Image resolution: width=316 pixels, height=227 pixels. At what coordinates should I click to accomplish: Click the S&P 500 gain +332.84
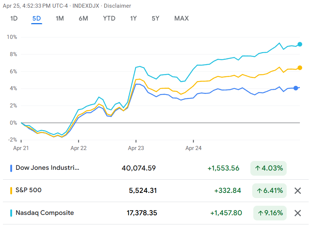pos(228,191)
